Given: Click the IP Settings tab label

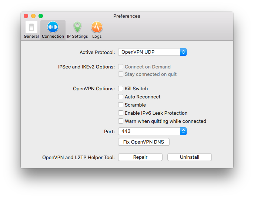Looking at the screenshot, I should click(x=77, y=36).
